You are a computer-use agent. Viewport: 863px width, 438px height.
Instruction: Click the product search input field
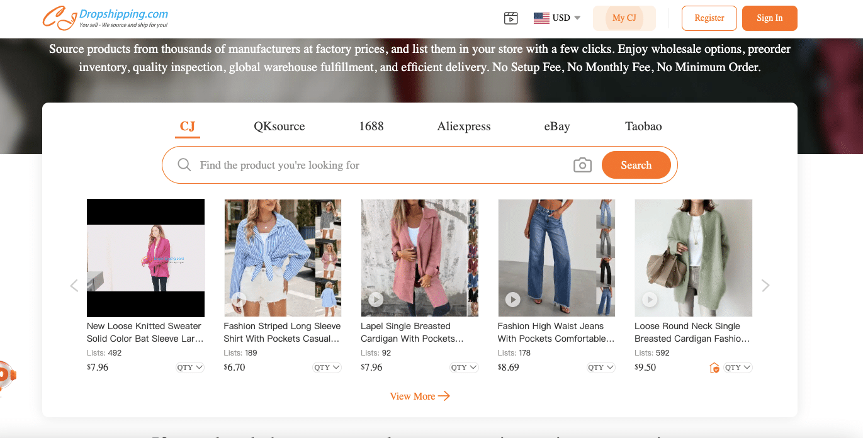click(x=378, y=164)
